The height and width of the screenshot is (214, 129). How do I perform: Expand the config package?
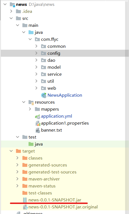(36, 53)
